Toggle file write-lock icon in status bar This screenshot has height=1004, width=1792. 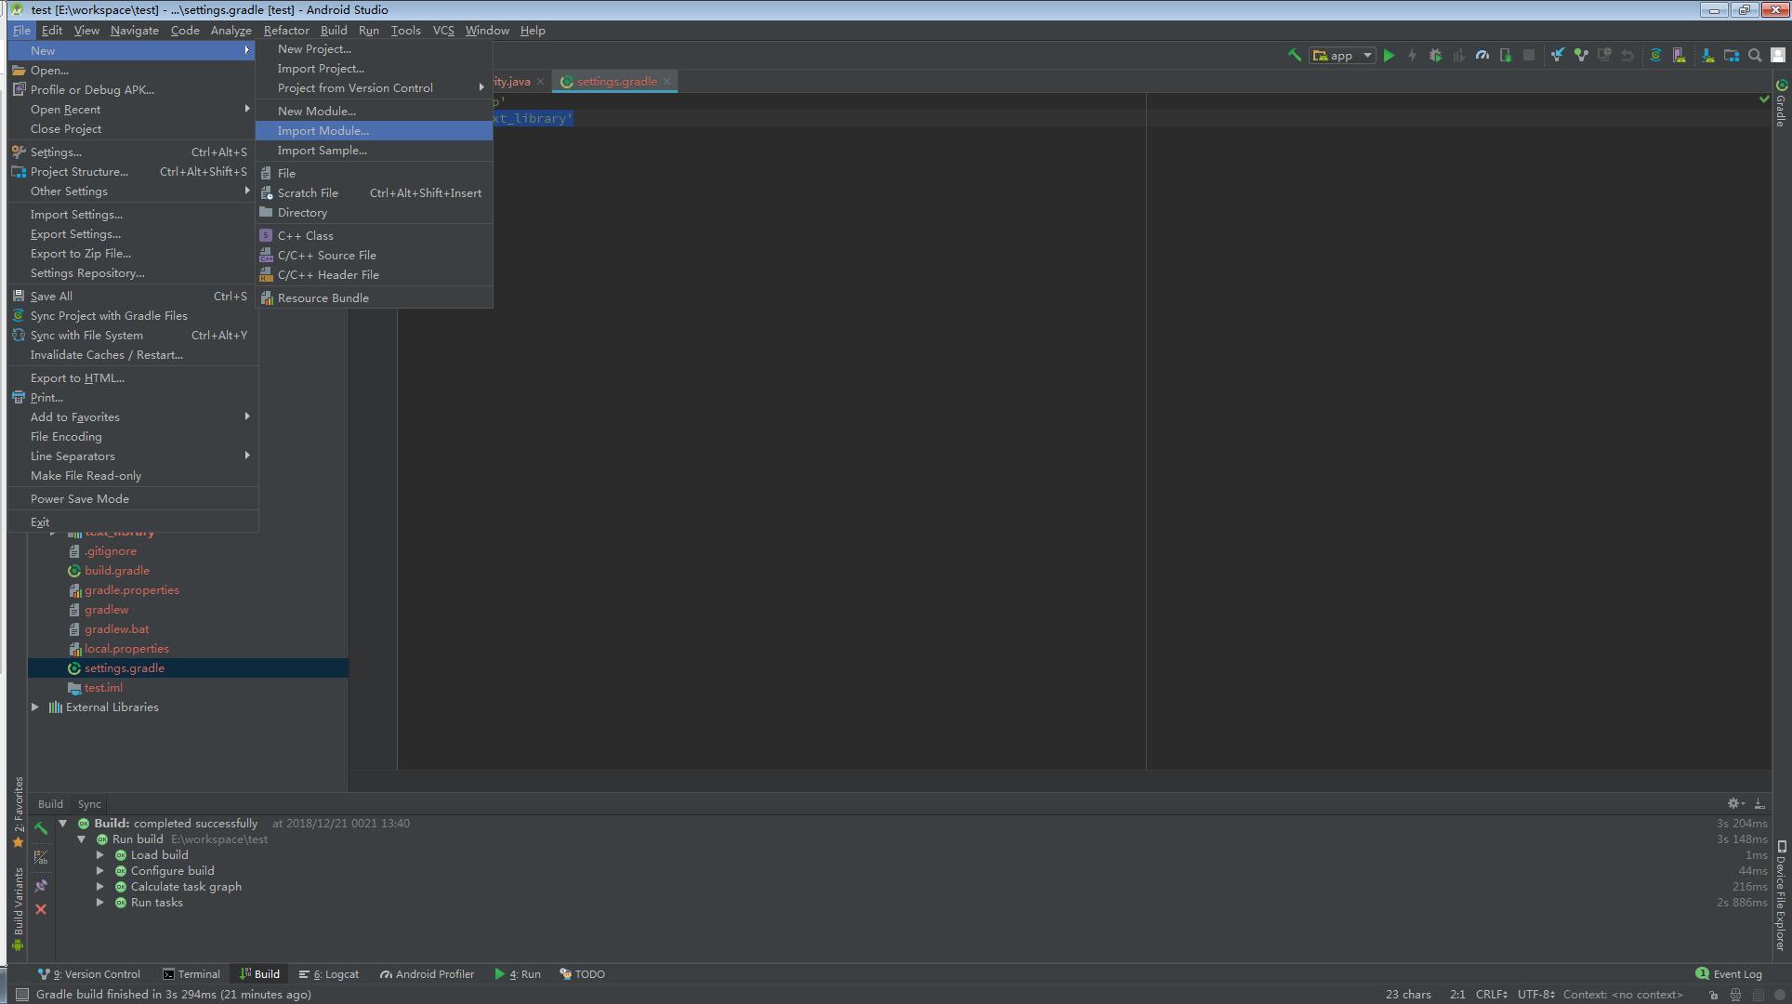coord(1715,994)
